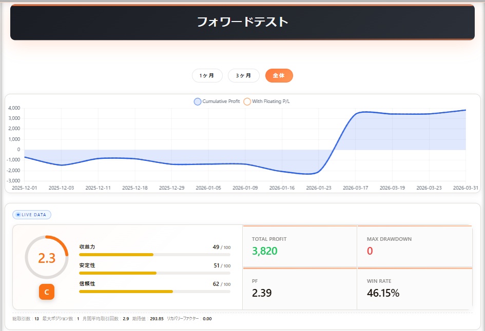485x331 pixels.
Task: Click the フォワードテスト header banner
Action: coord(242,22)
